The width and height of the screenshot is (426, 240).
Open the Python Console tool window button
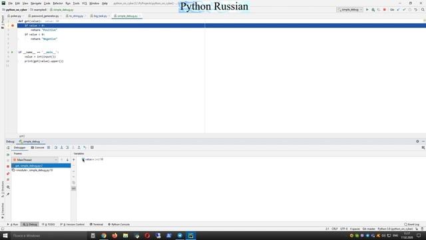(x=118, y=225)
